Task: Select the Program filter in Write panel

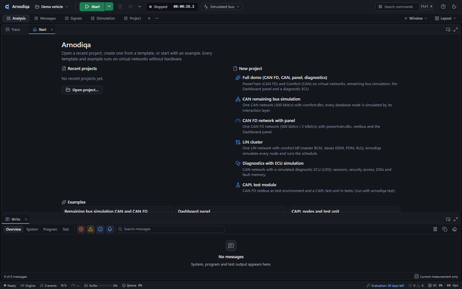Action: click(x=50, y=229)
